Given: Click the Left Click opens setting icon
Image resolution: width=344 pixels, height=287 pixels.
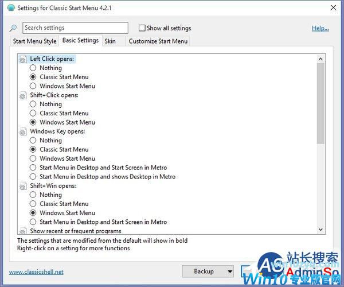Looking at the screenshot, I should click(x=23, y=59).
